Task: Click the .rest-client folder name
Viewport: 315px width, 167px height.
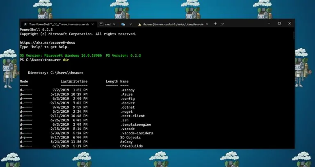Action: 132,116
